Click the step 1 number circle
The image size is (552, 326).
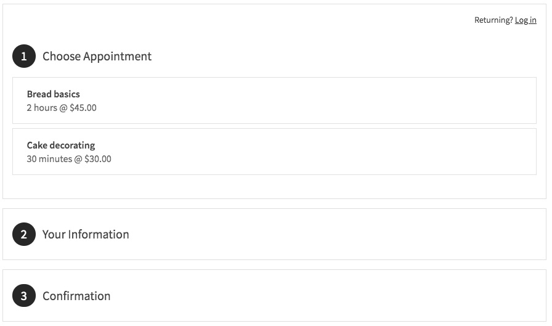tap(24, 57)
